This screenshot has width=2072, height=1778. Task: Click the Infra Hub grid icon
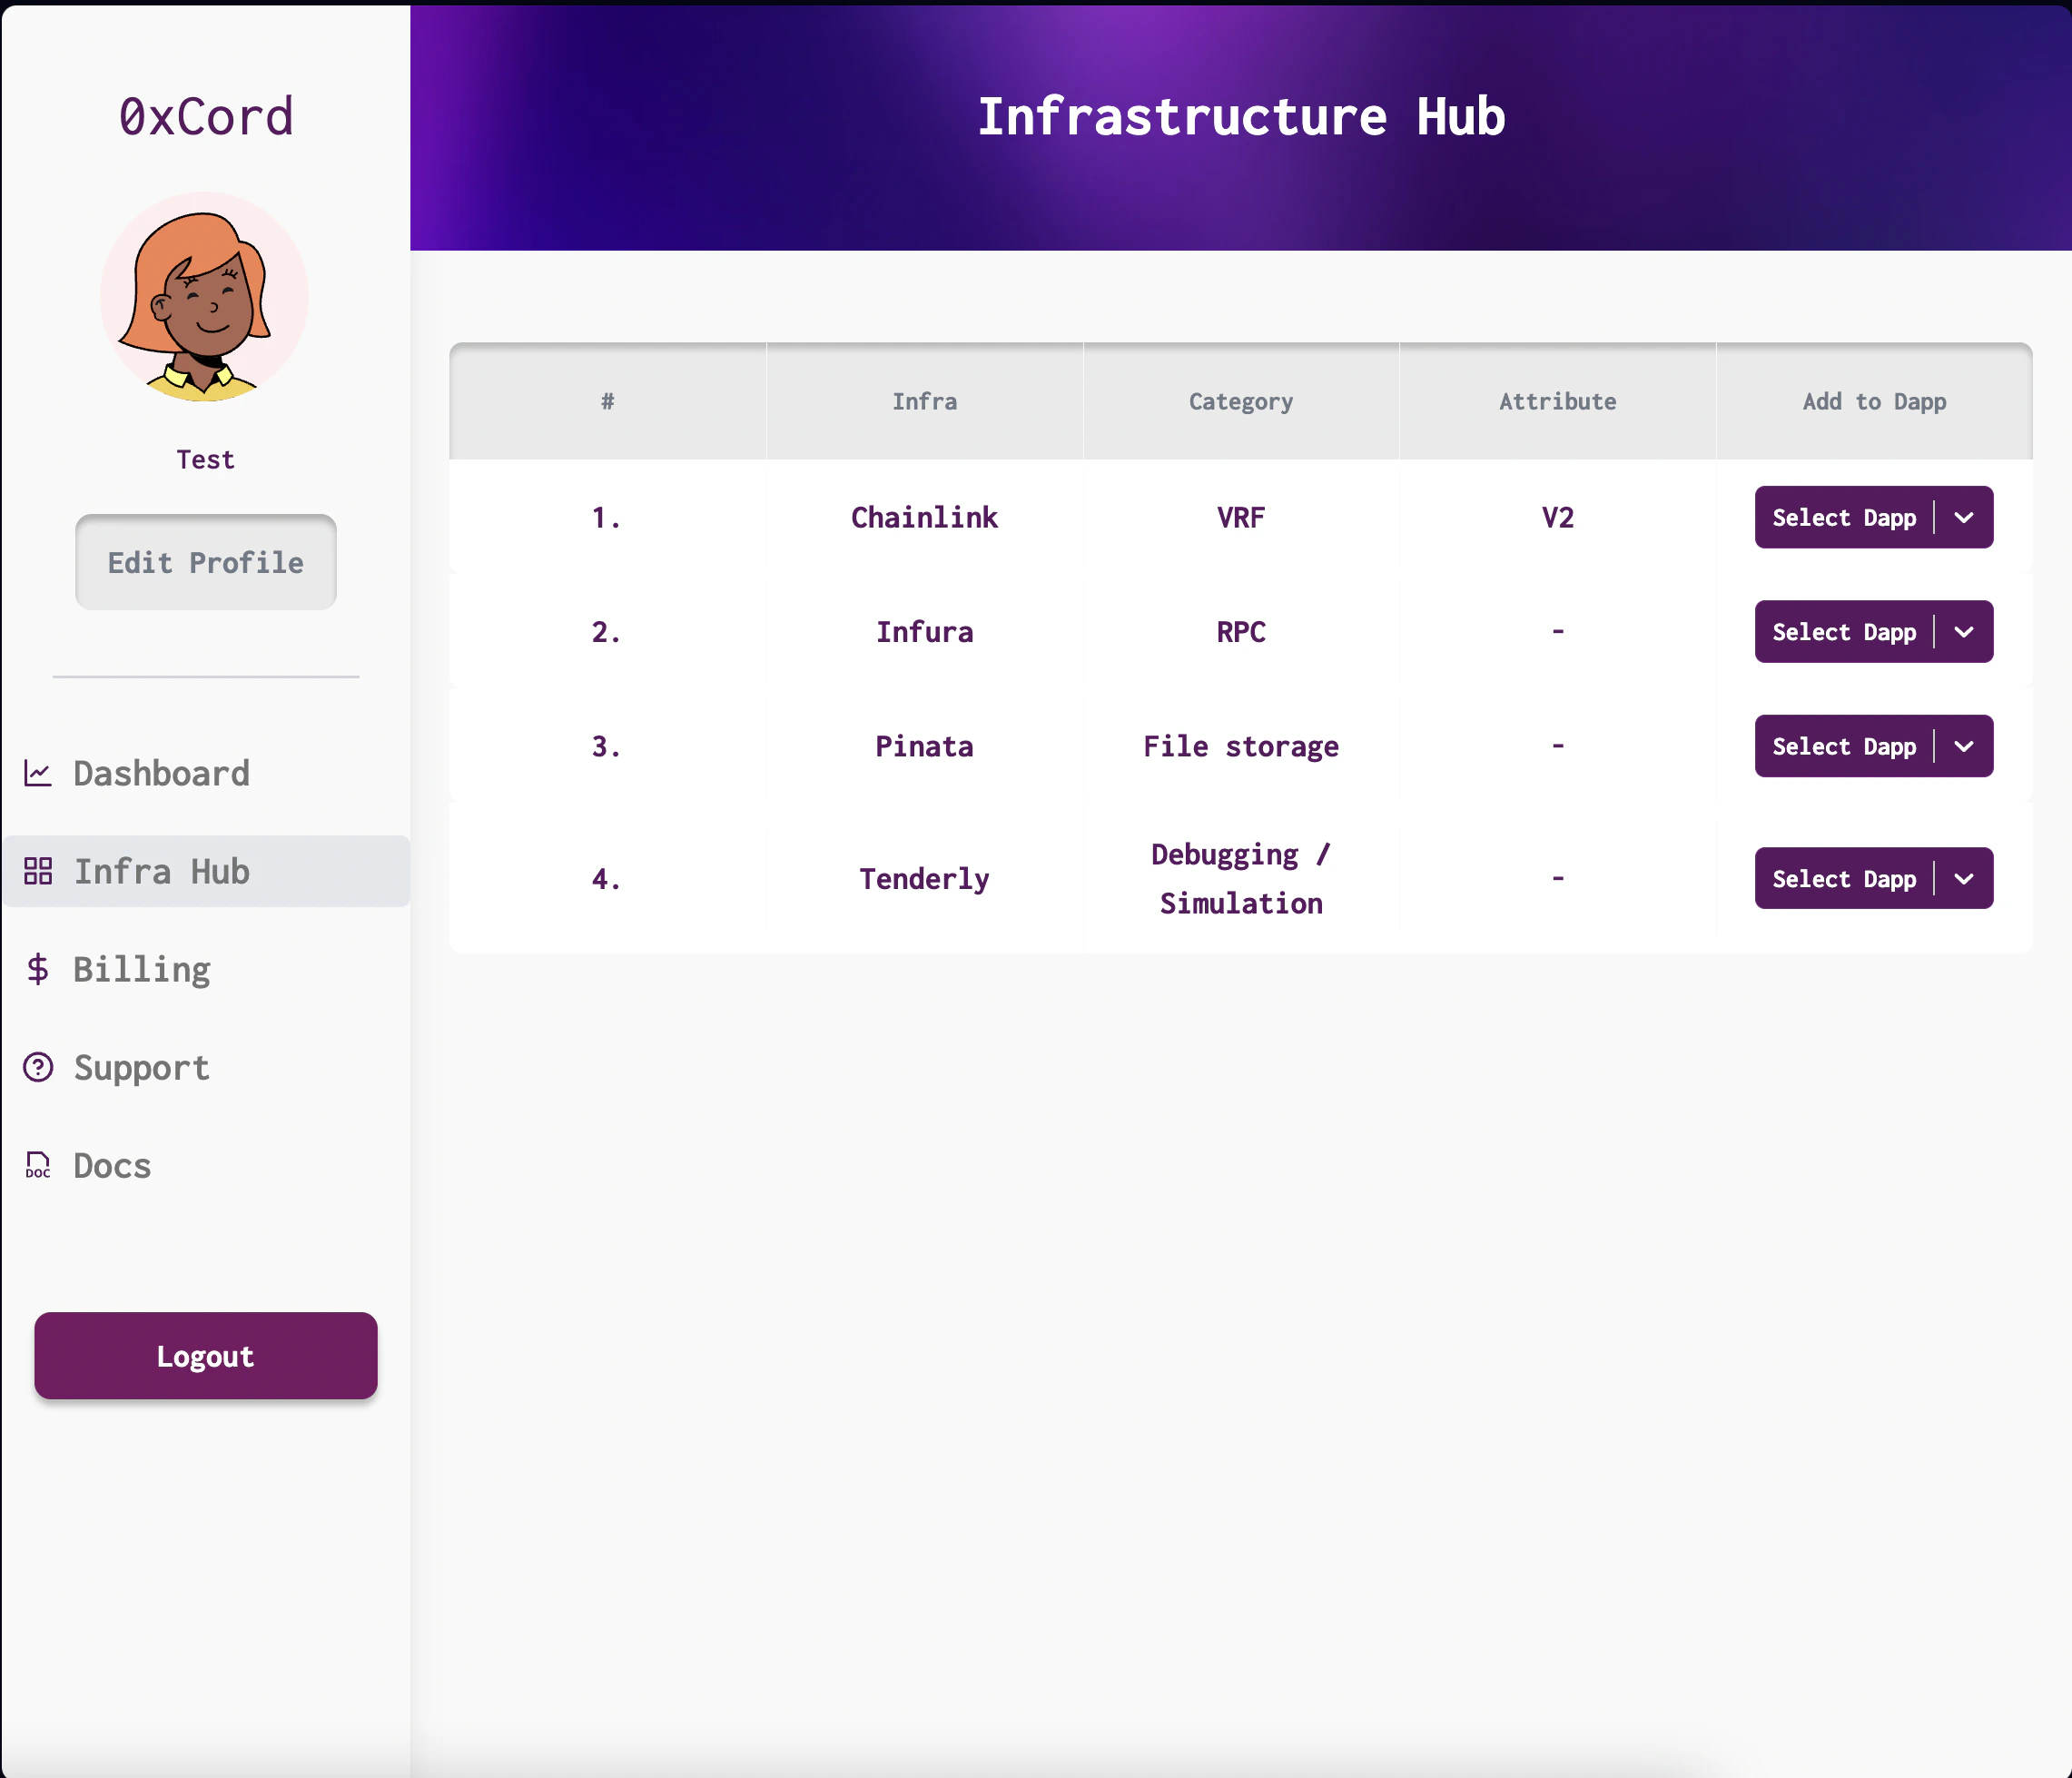coord(38,871)
